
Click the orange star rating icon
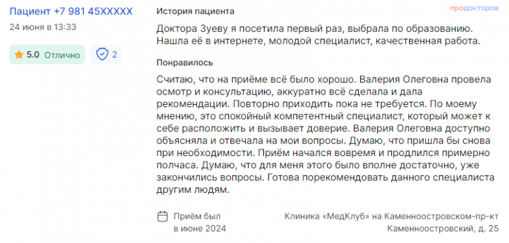coord(19,55)
